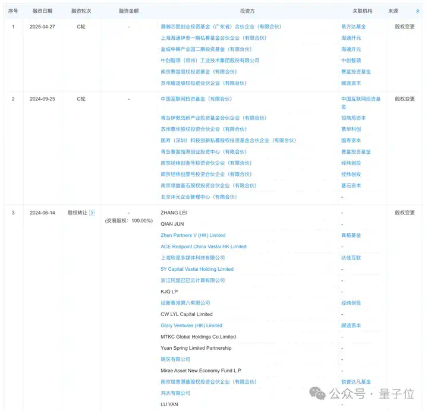428x411 pixels.
Task: Open related institution 易方达基金
Action: [x=354, y=27]
